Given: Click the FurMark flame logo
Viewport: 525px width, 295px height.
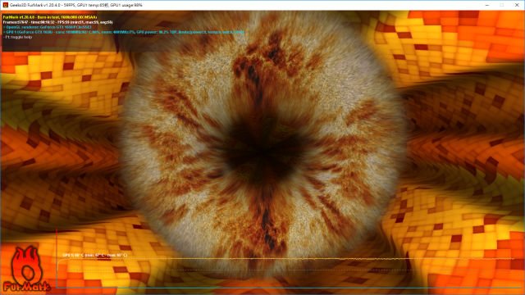Looking at the screenshot, I should click(x=26, y=264).
